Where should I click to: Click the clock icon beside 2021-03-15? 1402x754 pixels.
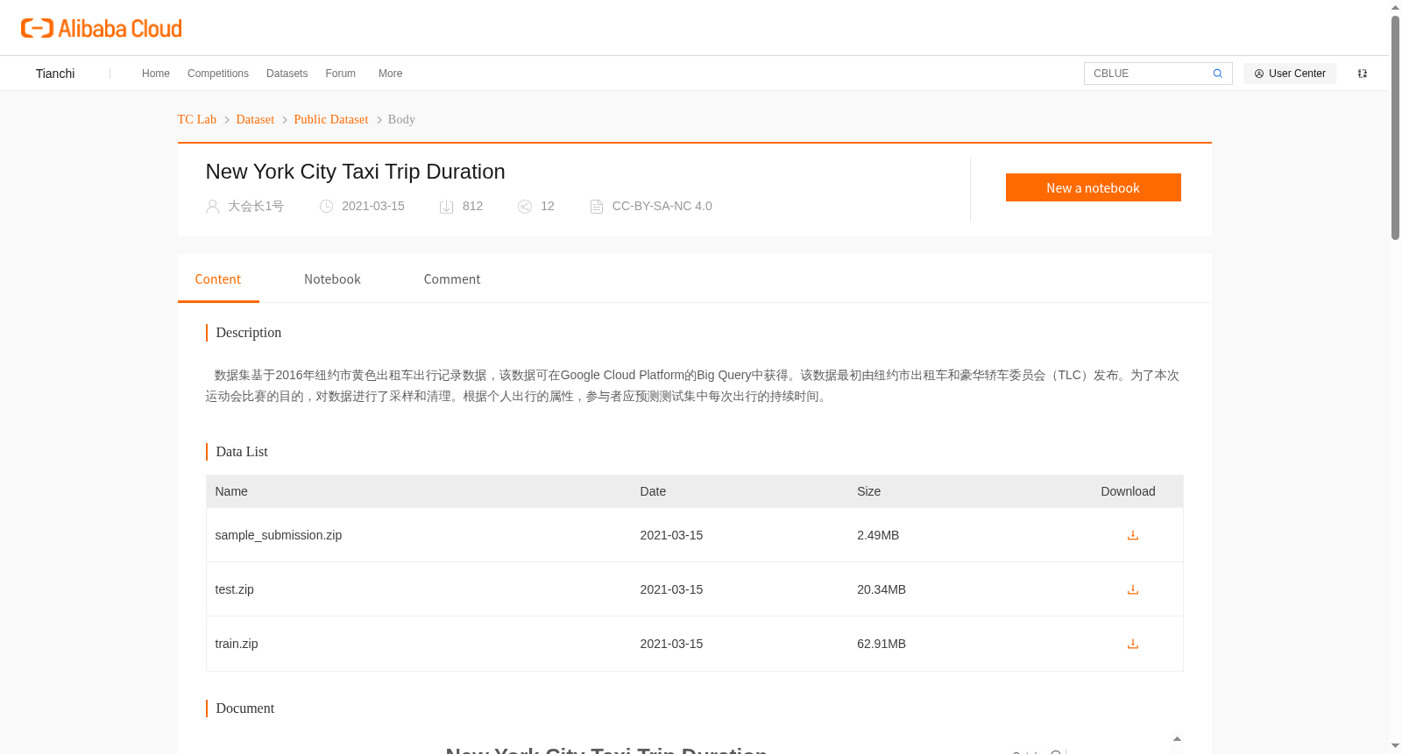(326, 207)
